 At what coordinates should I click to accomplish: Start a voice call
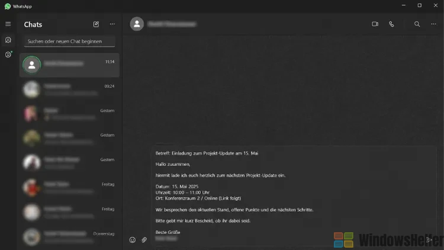click(391, 24)
